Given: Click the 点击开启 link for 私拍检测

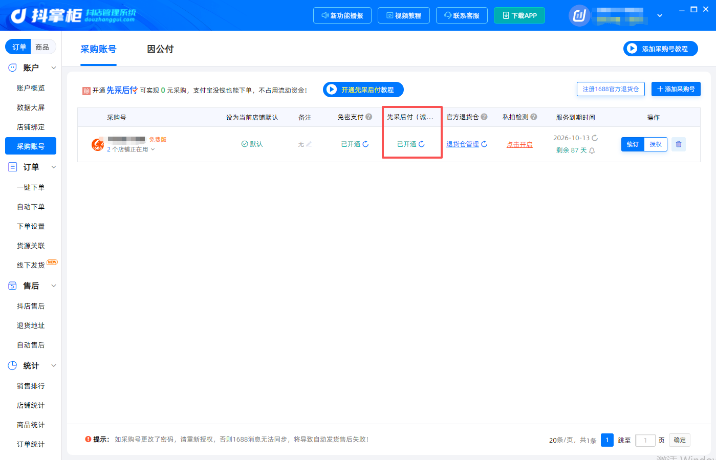Looking at the screenshot, I should (519, 145).
